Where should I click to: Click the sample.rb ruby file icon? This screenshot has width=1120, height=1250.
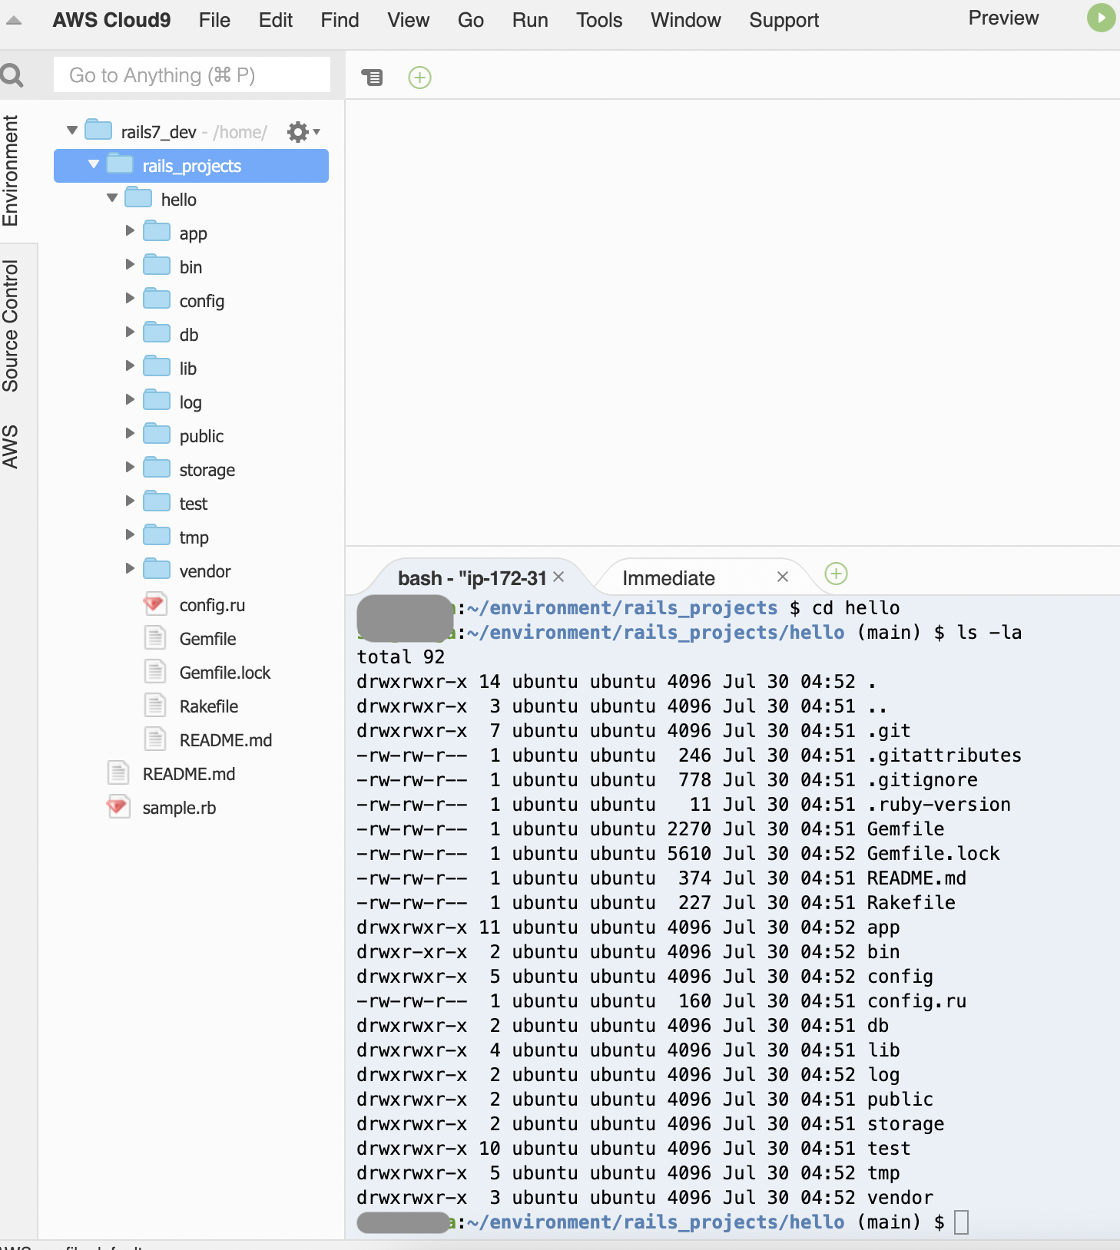tap(118, 807)
